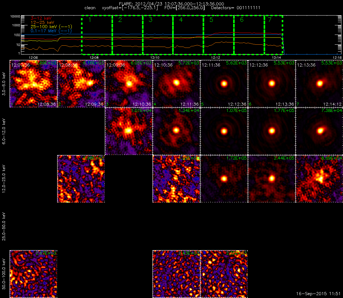
Task: Select the 6-12 keV image labeled 1.34E+04
Action: (176, 131)
